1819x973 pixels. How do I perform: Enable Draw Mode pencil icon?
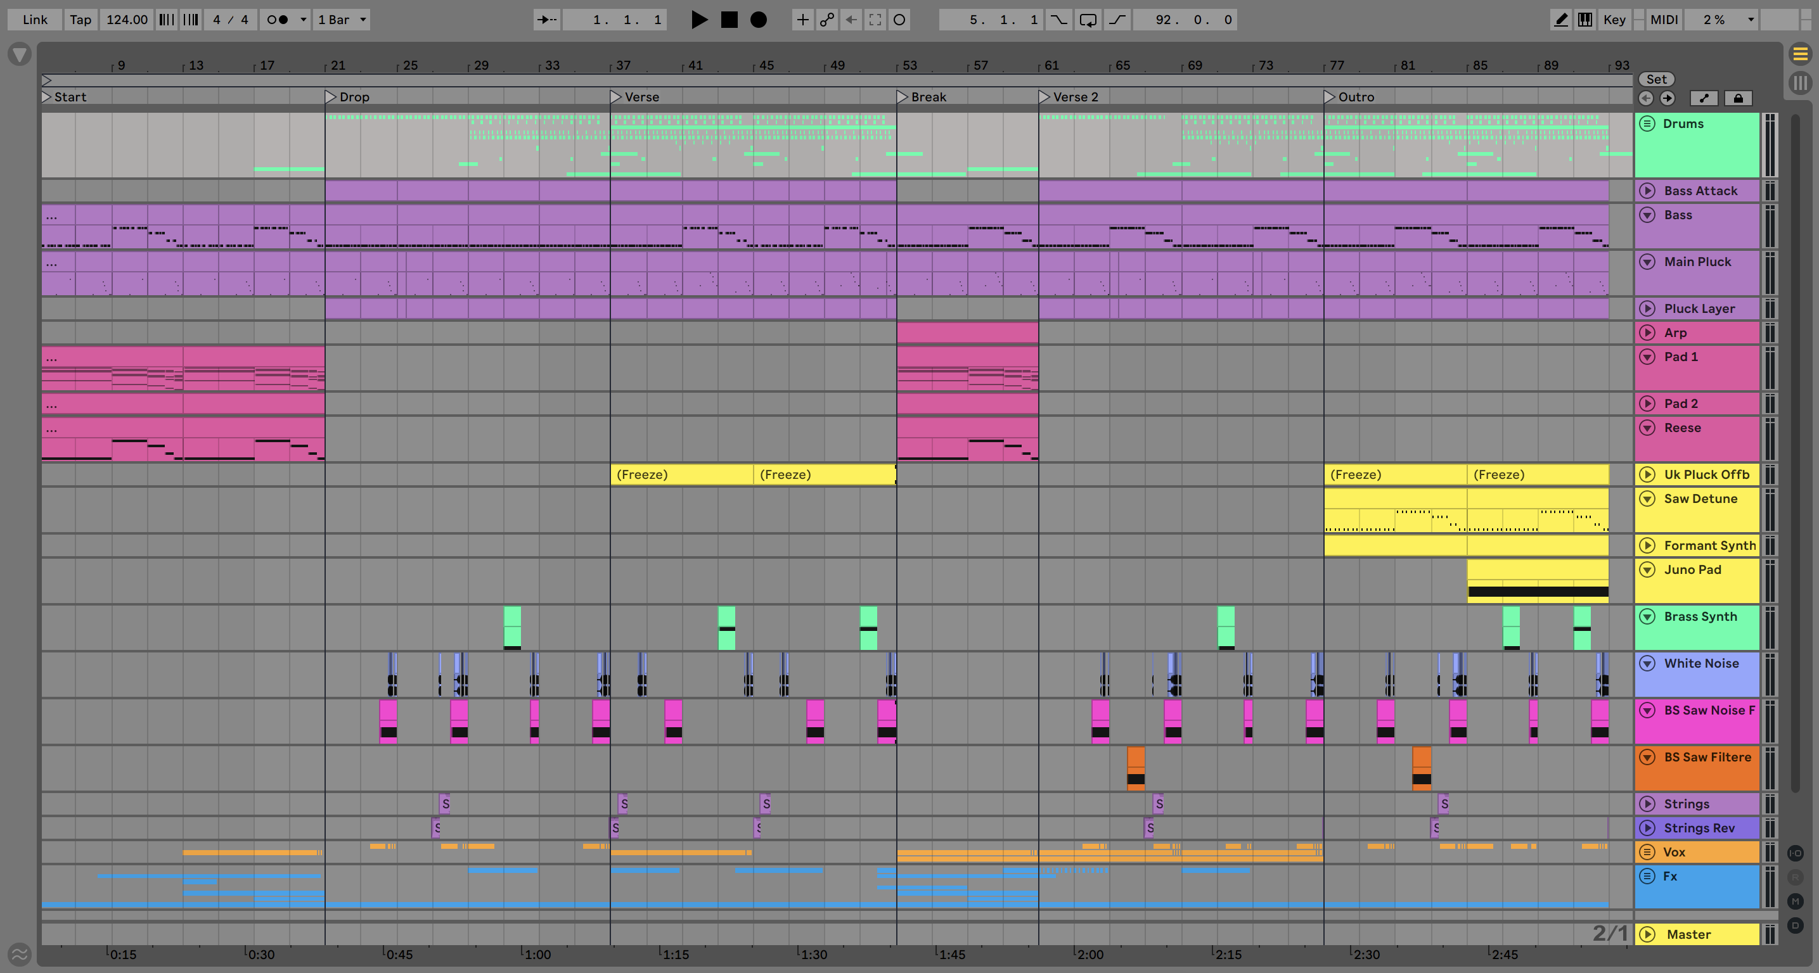click(x=1560, y=20)
